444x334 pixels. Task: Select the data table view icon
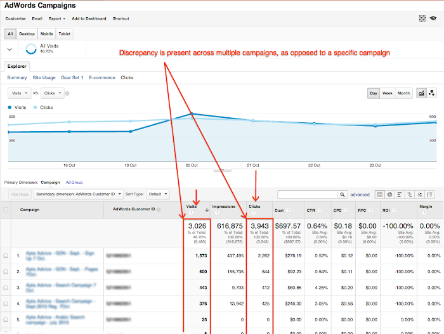coord(379,195)
